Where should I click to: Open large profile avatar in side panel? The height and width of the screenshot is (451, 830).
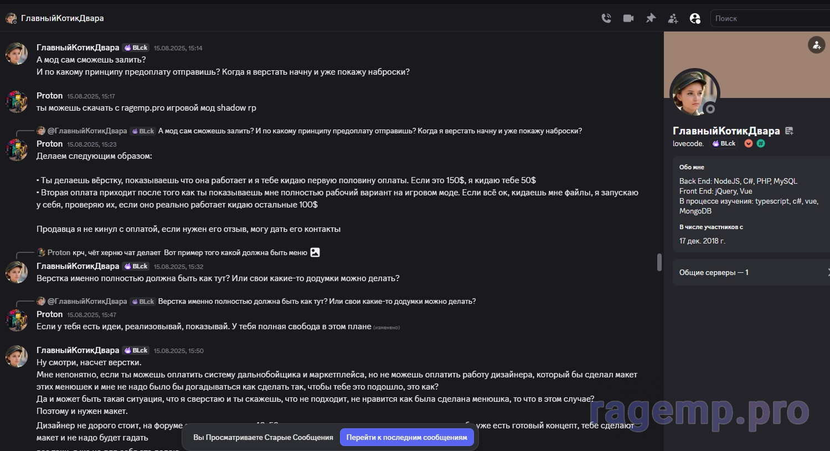694,93
